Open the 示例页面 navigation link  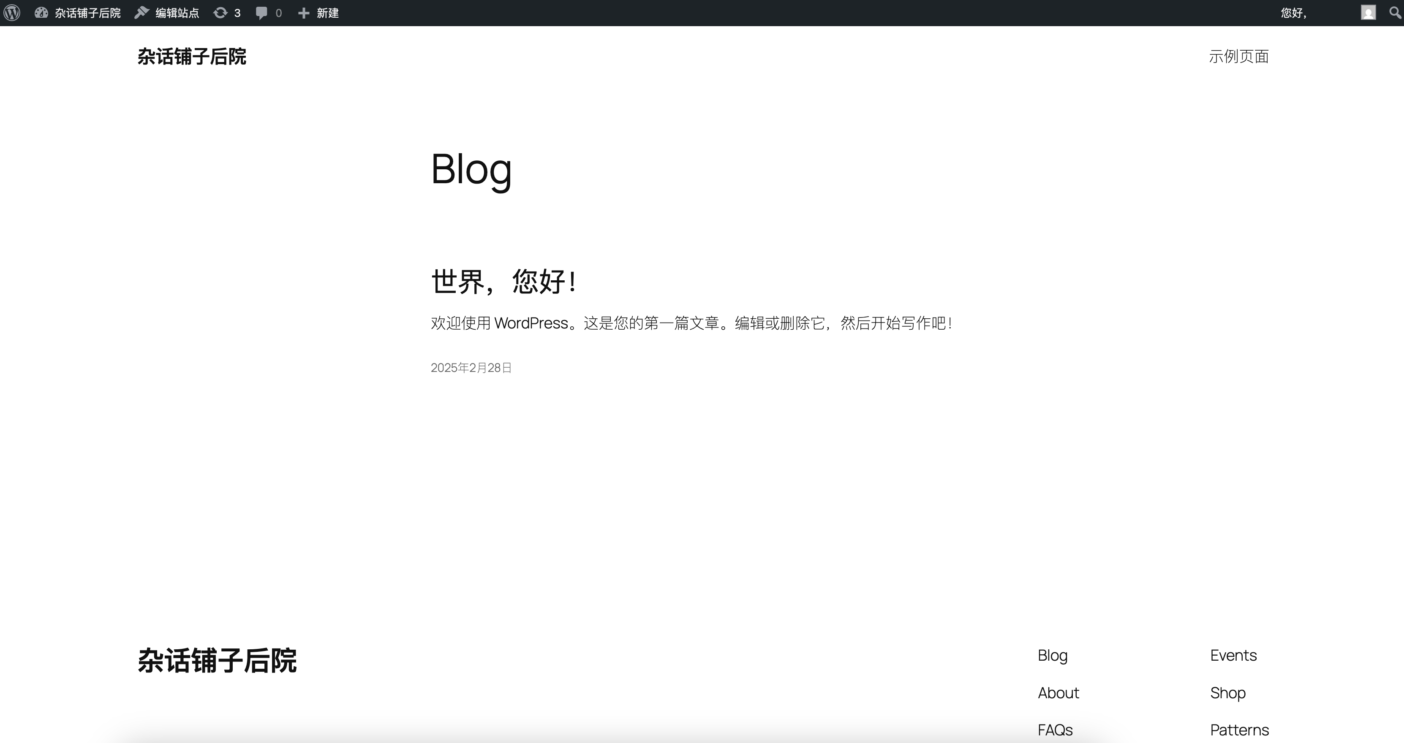coord(1238,56)
